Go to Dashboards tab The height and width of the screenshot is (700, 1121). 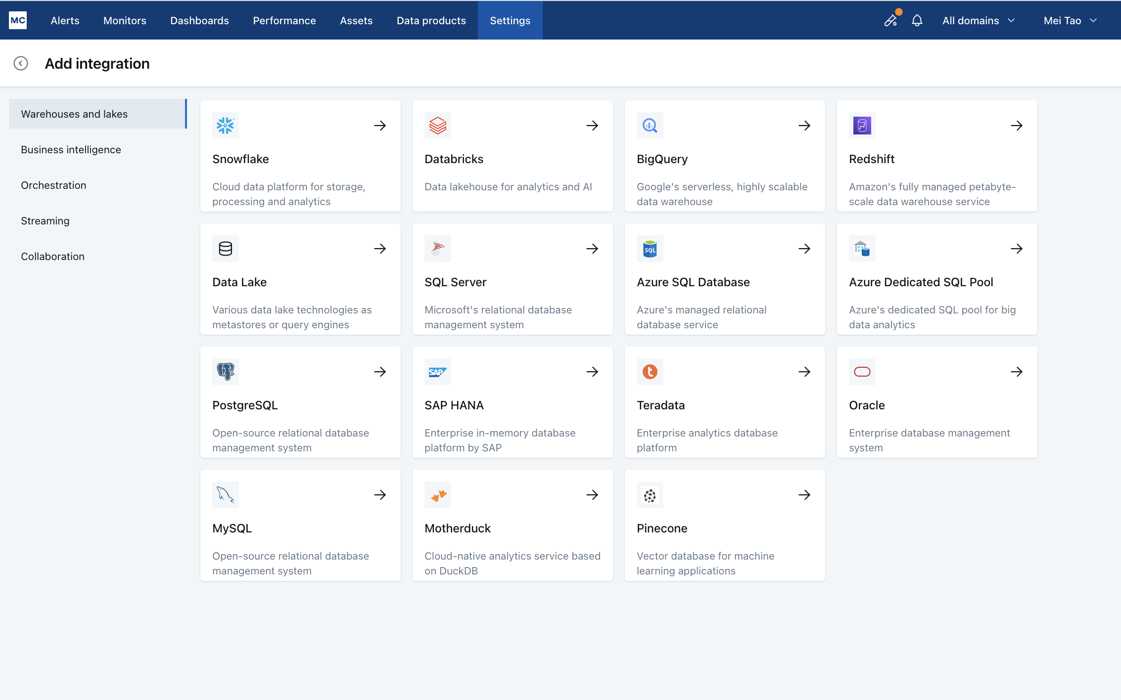point(199,20)
